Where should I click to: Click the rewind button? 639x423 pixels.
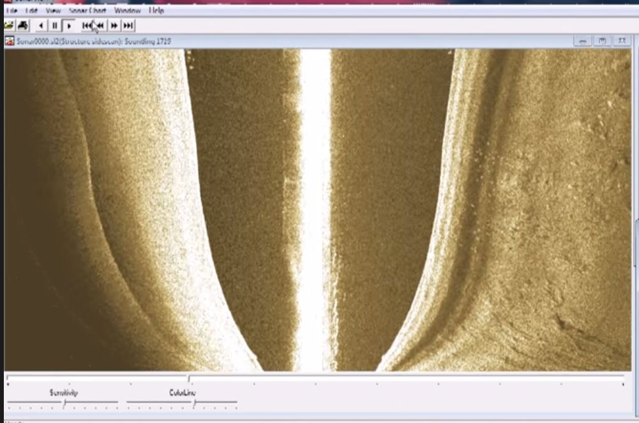(x=100, y=26)
